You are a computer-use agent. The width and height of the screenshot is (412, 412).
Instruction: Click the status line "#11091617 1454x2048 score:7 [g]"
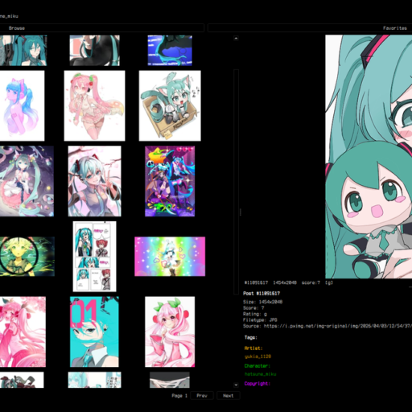pos(289,282)
